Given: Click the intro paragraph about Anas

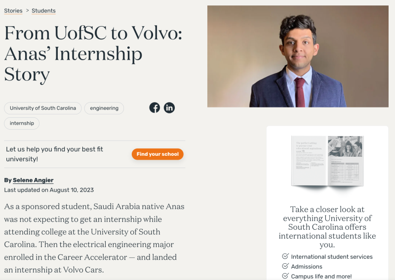Looking at the screenshot, I should point(94,238).
